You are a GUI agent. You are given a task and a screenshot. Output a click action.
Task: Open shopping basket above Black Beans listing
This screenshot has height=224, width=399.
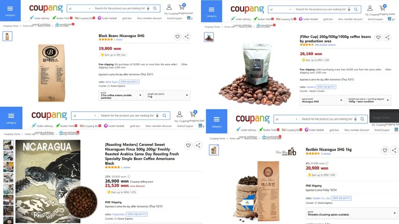click(x=182, y=7)
